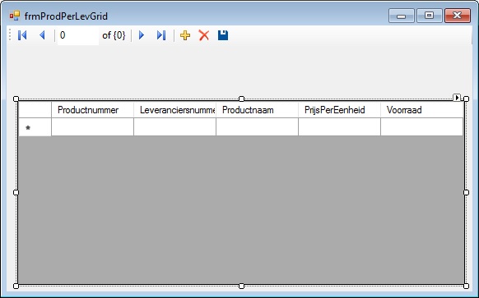Click the empty cell under Voorraad
This screenshot has height=298, width=479.
422,126
